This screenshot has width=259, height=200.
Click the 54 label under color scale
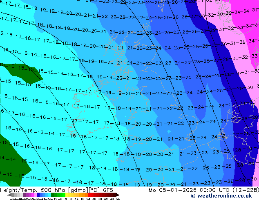118,199
